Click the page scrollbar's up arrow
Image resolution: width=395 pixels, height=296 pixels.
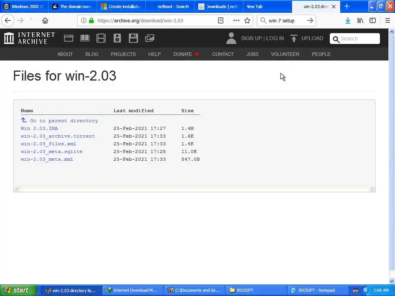click(x=392, y=32)
